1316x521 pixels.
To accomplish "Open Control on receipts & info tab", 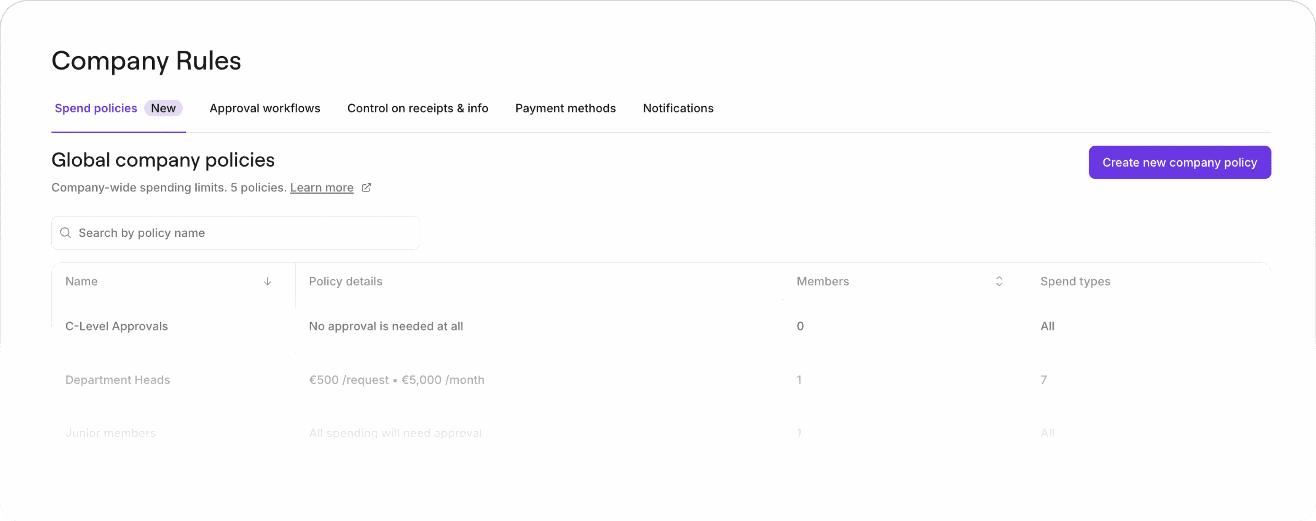I will tap(417, 108).
